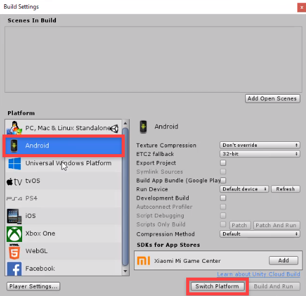Viewport: 306px width, 296px height.
Task: Toggle the Symlink Sources checkbox
Action: [x=223, y=171]
